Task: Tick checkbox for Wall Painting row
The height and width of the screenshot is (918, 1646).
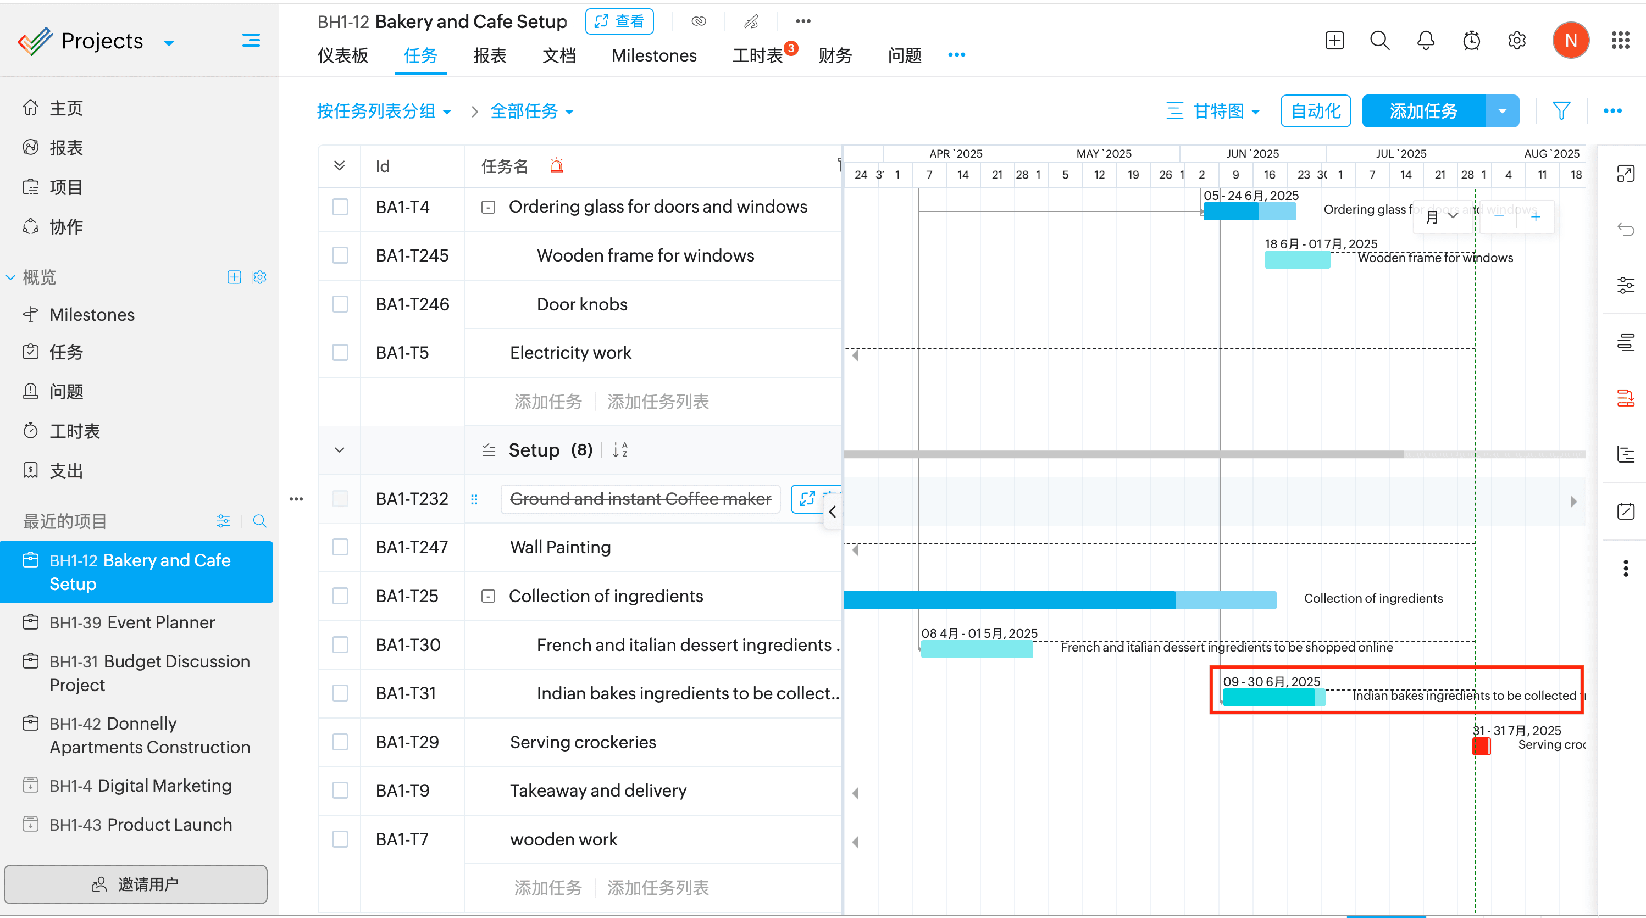Action: pyautogui.click(x=340, y=548)
